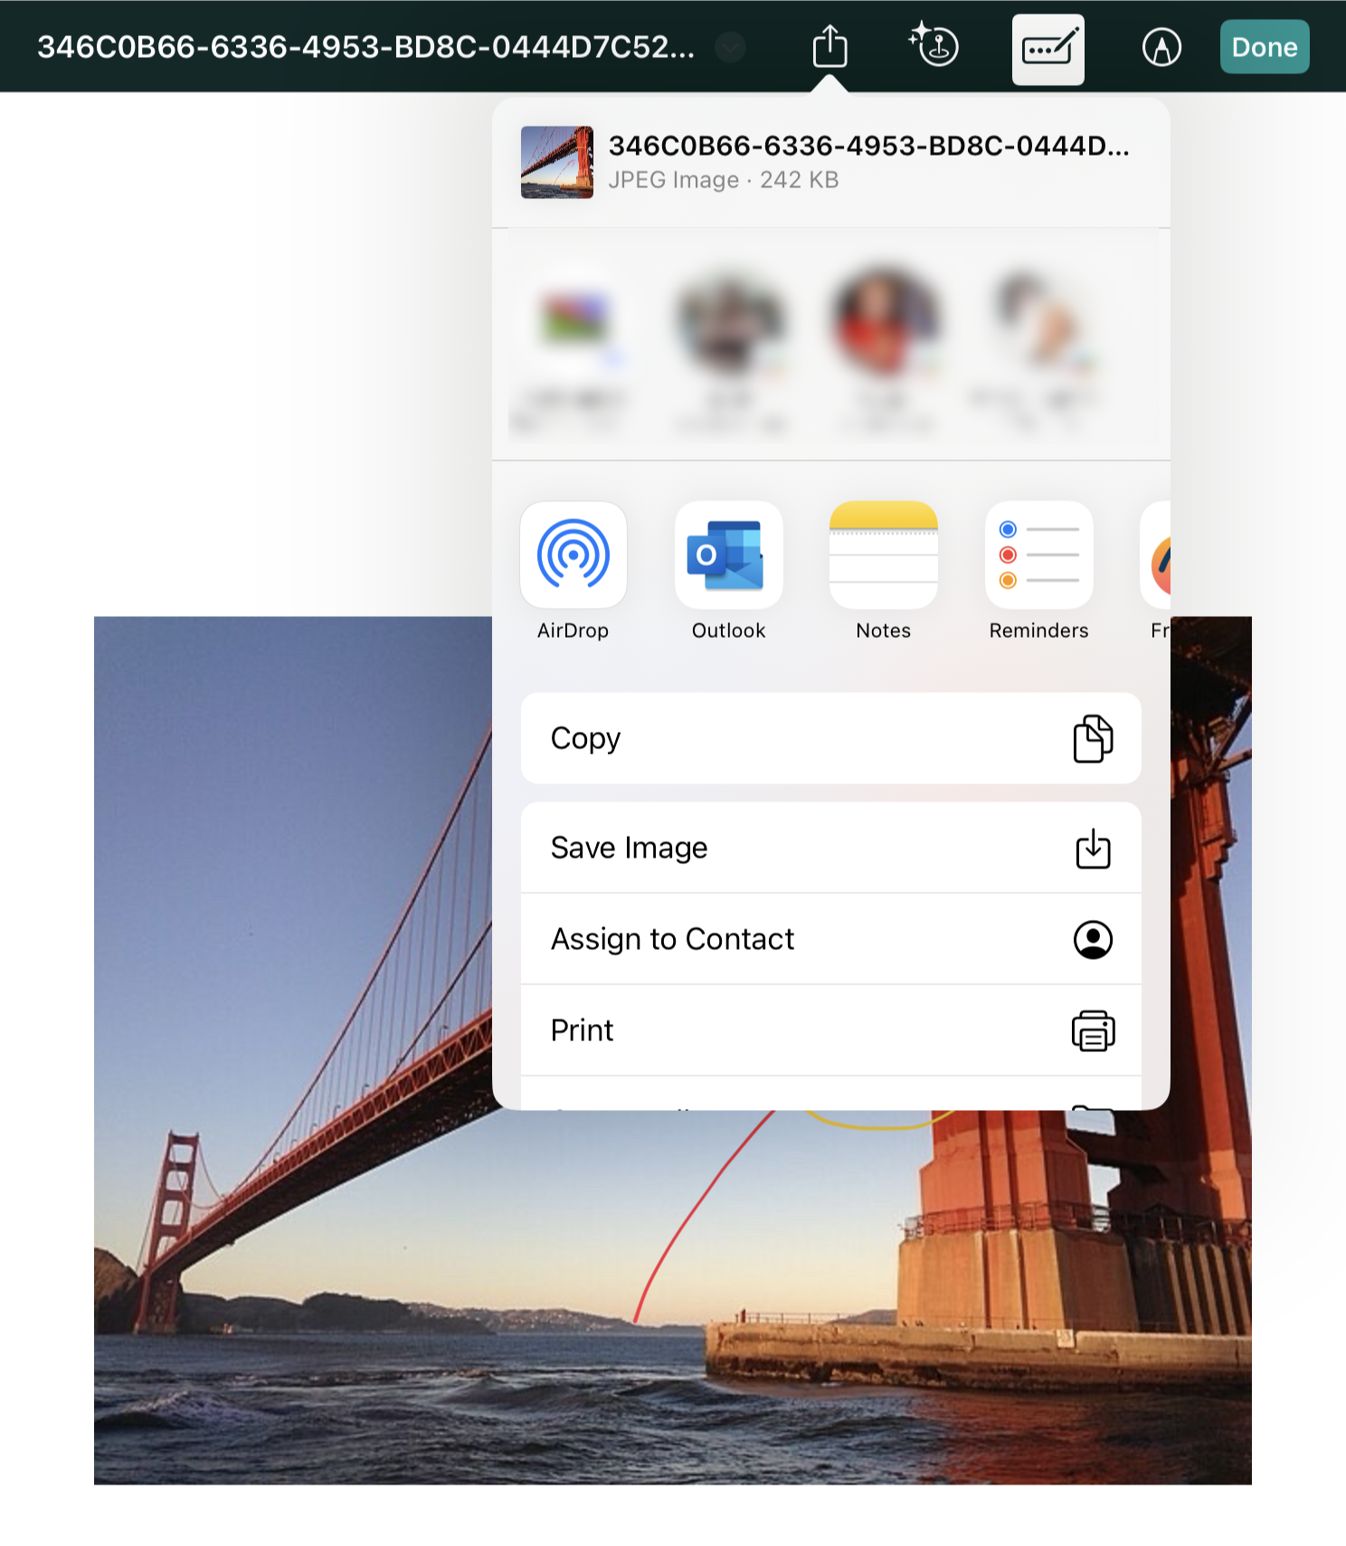Tap the blurred contact with the red avatar
The image size is (1346, 1546).
[885, 322]
